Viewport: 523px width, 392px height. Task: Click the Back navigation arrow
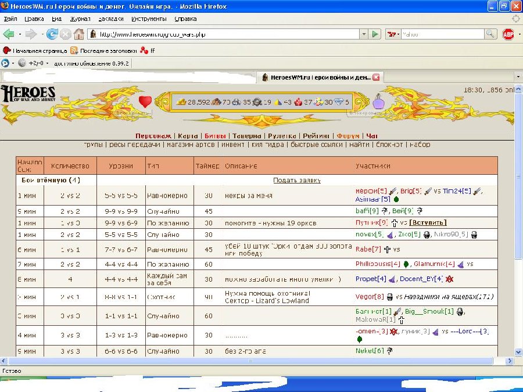[9, 34]
